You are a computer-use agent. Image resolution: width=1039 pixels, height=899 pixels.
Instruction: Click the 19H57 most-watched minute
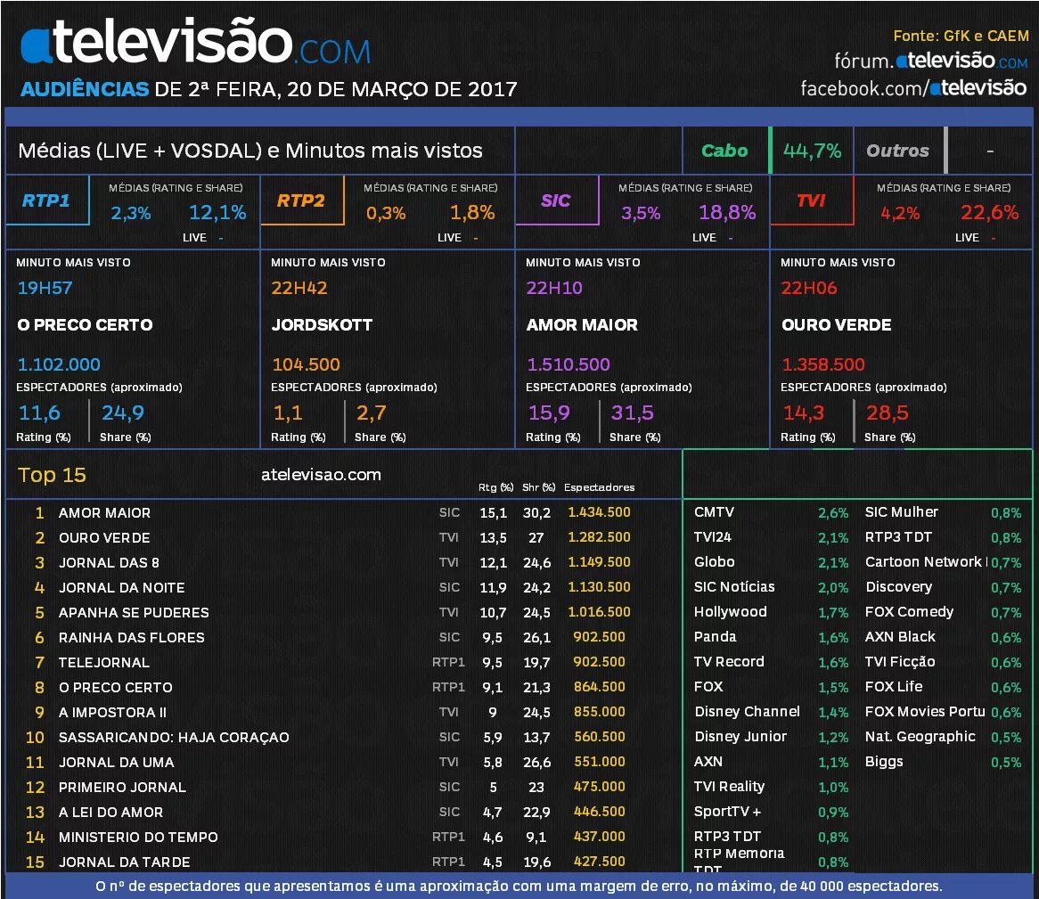[45, 288]
